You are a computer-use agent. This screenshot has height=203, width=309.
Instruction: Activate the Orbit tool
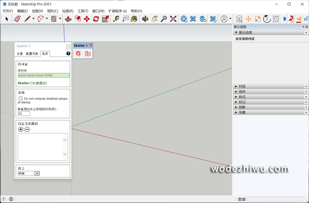[145, 19]
